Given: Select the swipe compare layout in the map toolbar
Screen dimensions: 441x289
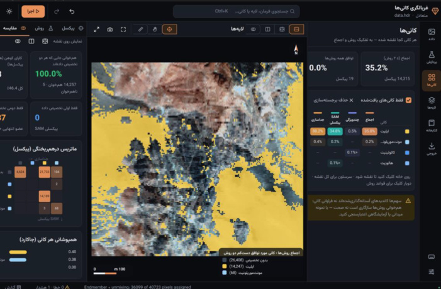Looking at the screenshot, I should 282,29.
